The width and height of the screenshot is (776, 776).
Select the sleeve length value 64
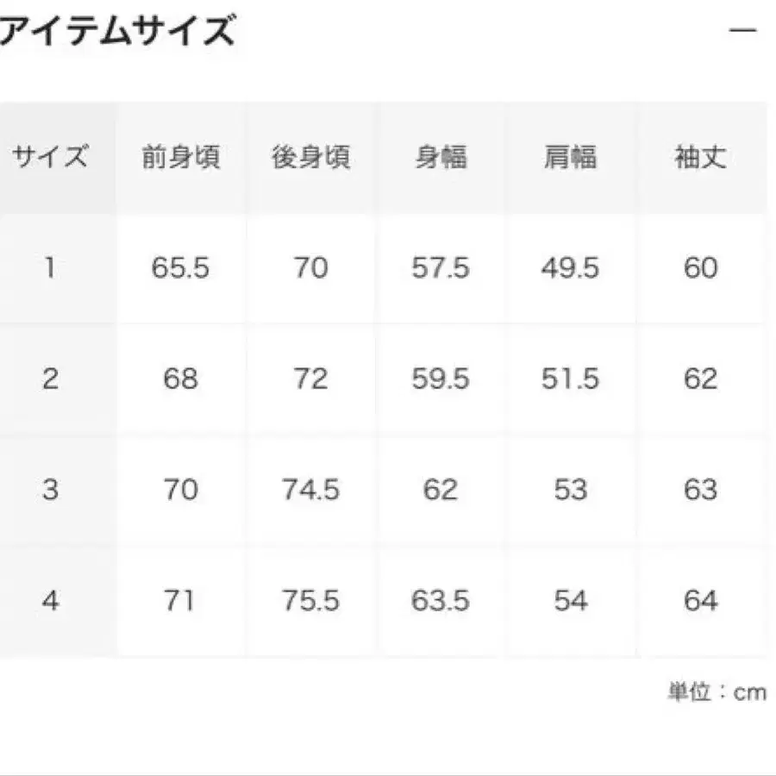click(x=700, y=600)
